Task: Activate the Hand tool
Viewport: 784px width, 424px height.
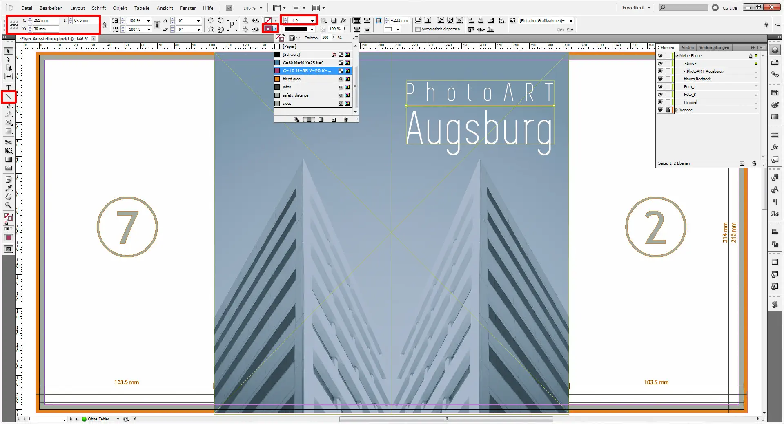Action: click(8, 197)
